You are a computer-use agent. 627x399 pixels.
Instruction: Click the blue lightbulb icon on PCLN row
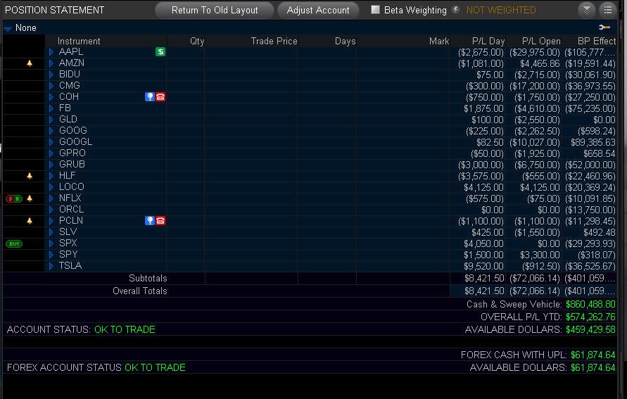[150, 221]
